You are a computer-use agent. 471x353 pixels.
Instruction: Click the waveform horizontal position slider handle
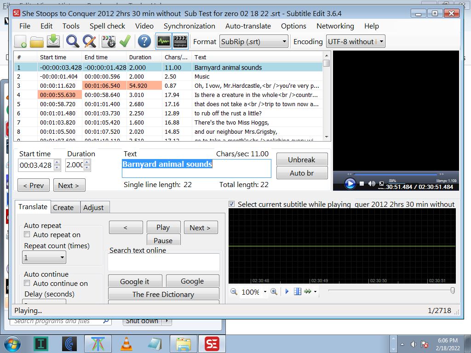point(453,290)
